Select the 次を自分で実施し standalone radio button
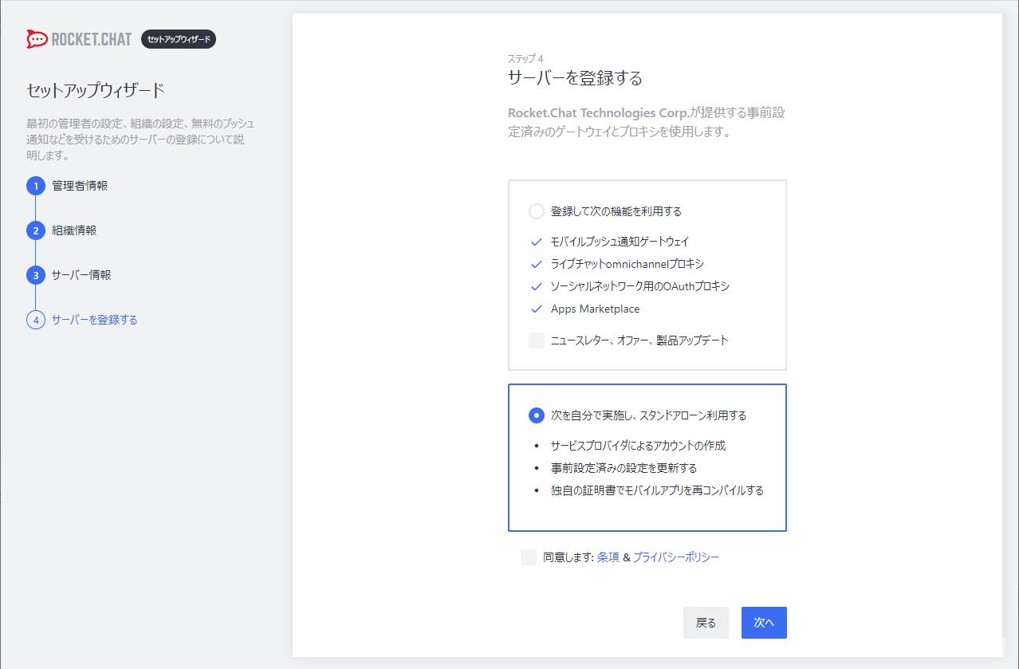This screenshot has height=669, width=1019. [536, 414]
